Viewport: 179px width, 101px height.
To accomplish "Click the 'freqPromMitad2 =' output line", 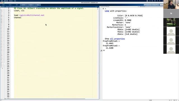I will pos(111,46).
